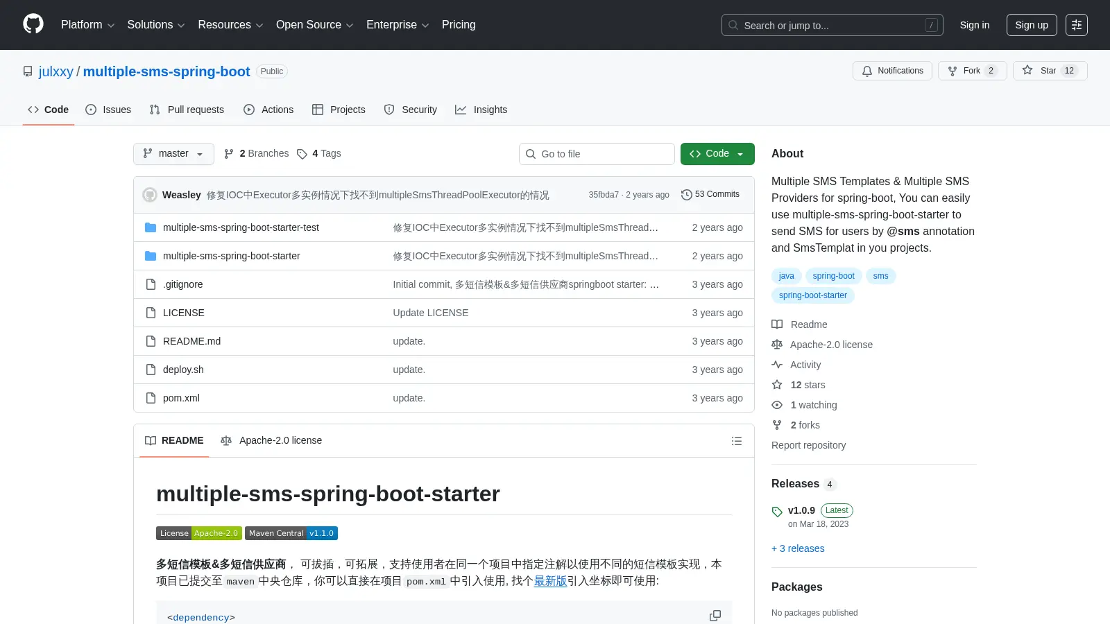Viewport: 1110px width, 624px height.
Task: Open commit history clock icon
Action: (x=686, y=195)
